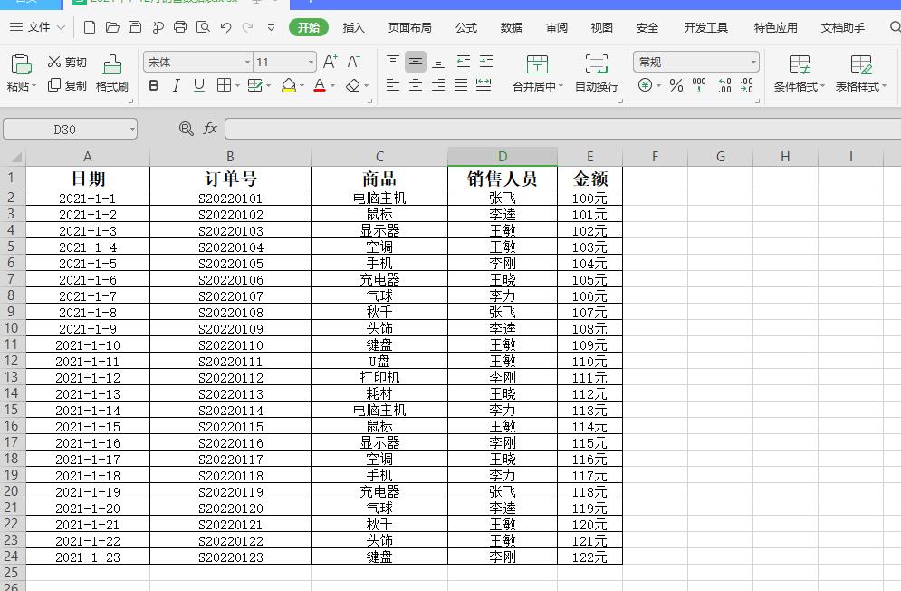The height and width of the screenshot is (591, 901).
Task: Click the 剪切 cut button
Action: (67, 62)
